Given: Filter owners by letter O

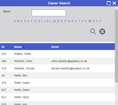Looking at the screenshot, I should (62, 21).
